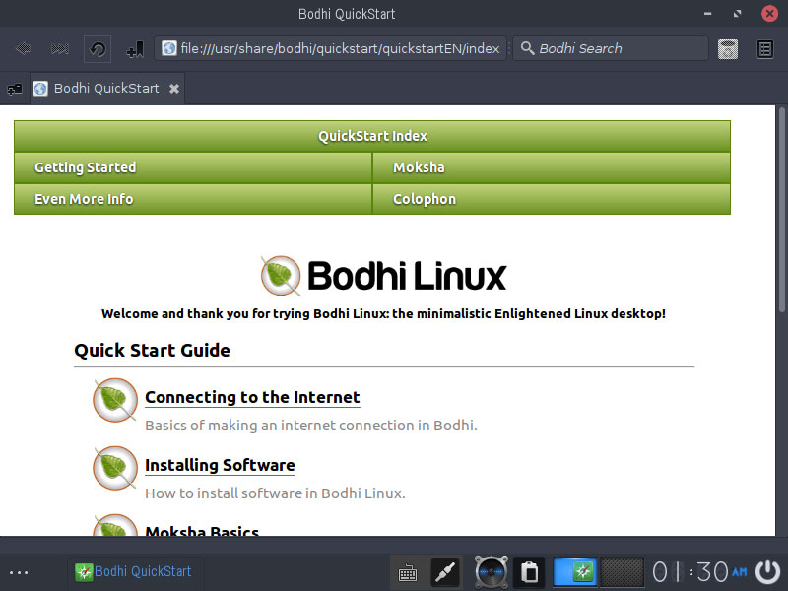Open the network plug icon in panel
The height and width of the screenshot is (591, 788).
[x=445, y=572]
